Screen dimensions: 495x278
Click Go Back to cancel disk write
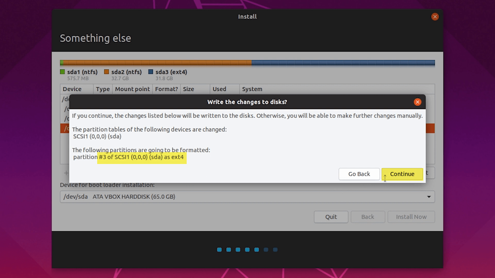pyautogui.click(x=359, y=174)
